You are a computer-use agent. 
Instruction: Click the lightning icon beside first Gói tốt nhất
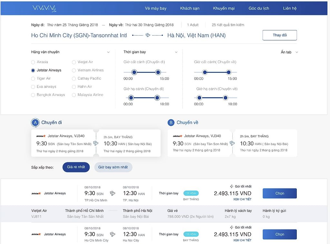pyautogui.click(x=231, y=186)
